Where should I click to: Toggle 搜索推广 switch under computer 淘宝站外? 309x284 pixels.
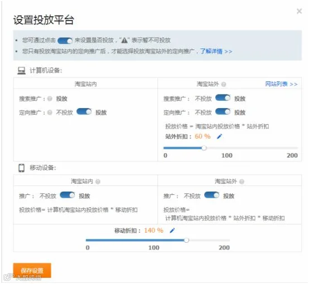pos(223,98)
